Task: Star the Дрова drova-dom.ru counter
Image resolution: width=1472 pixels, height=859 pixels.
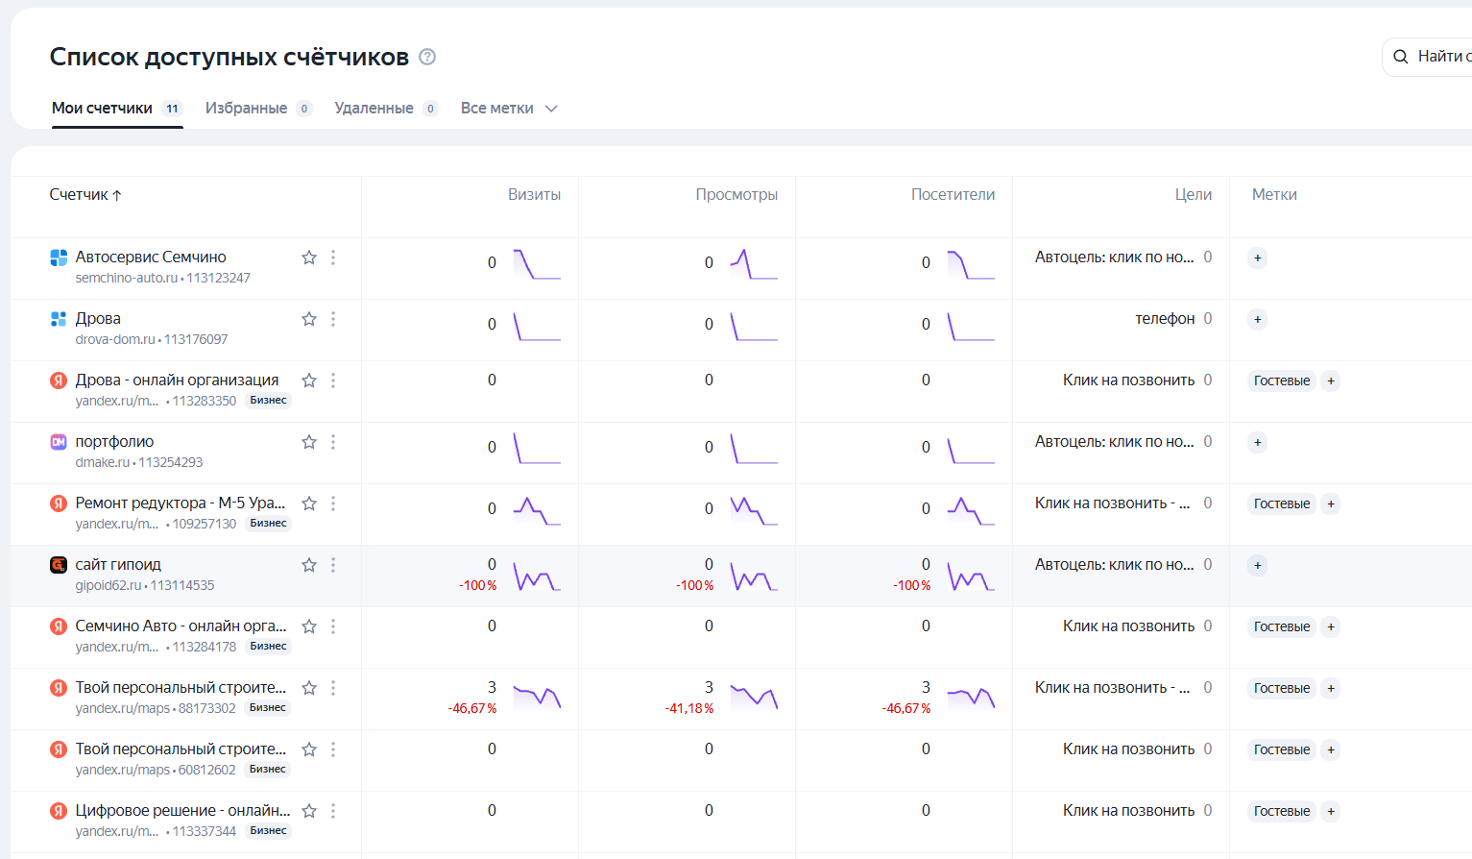Action: pyautogui.click(x=309, y=319)
